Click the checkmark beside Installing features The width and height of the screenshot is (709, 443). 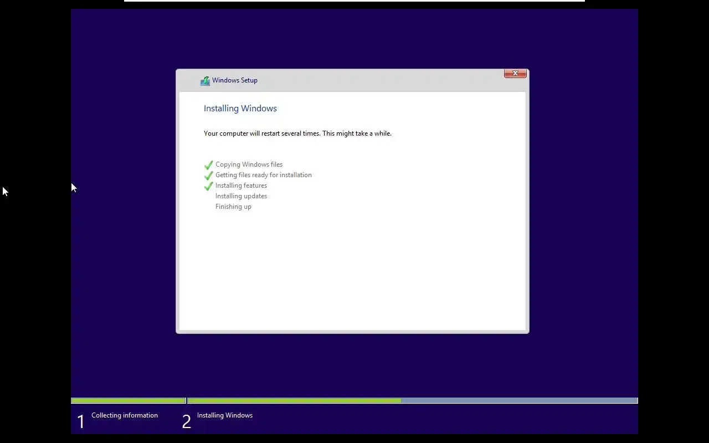[209, 186]
